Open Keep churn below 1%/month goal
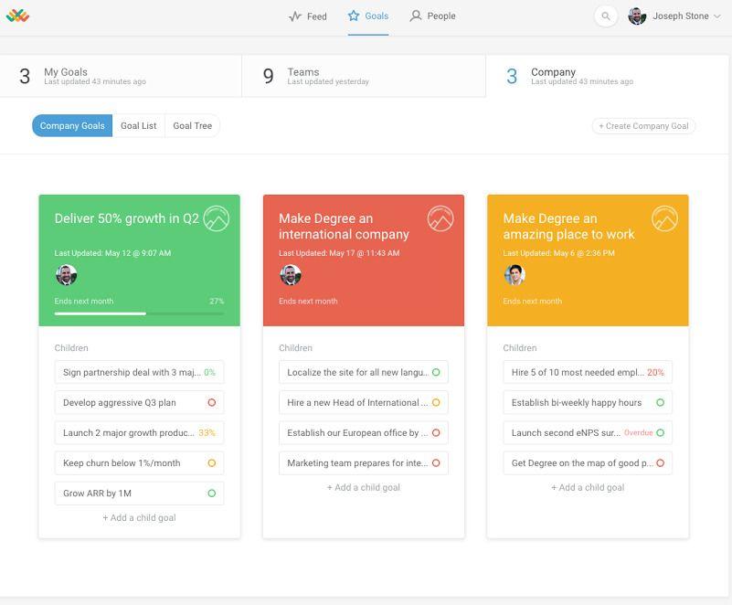The width and height of the screenshot is (732, 605). (x=139, y=463)
